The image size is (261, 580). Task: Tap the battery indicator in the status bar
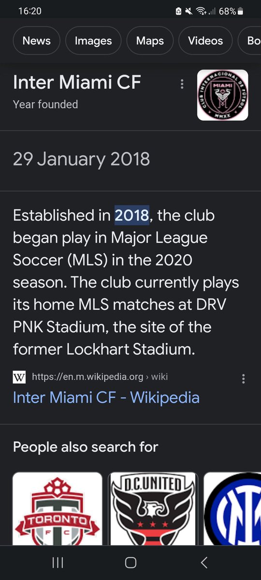[240, 11]
